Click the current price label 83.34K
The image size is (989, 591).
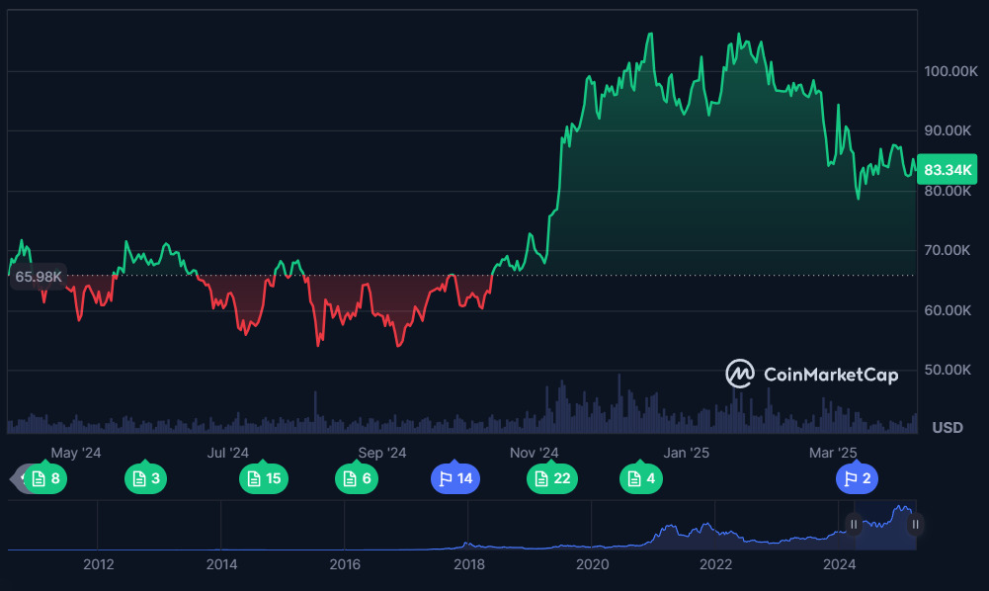[x=947, y=170]
